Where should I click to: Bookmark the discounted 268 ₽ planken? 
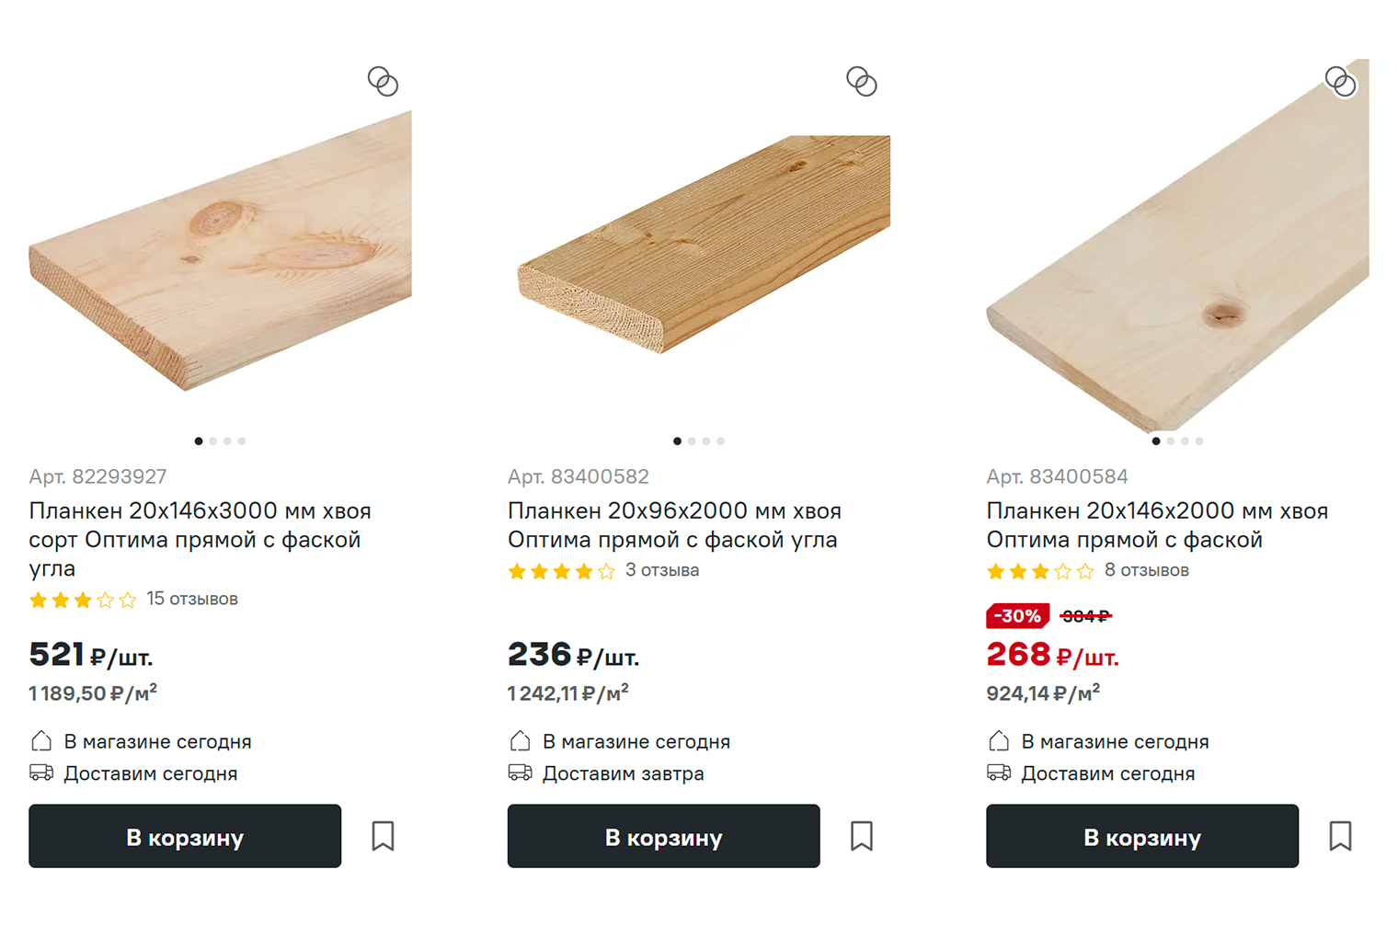pyautogui.click(x=1340, y=836)
